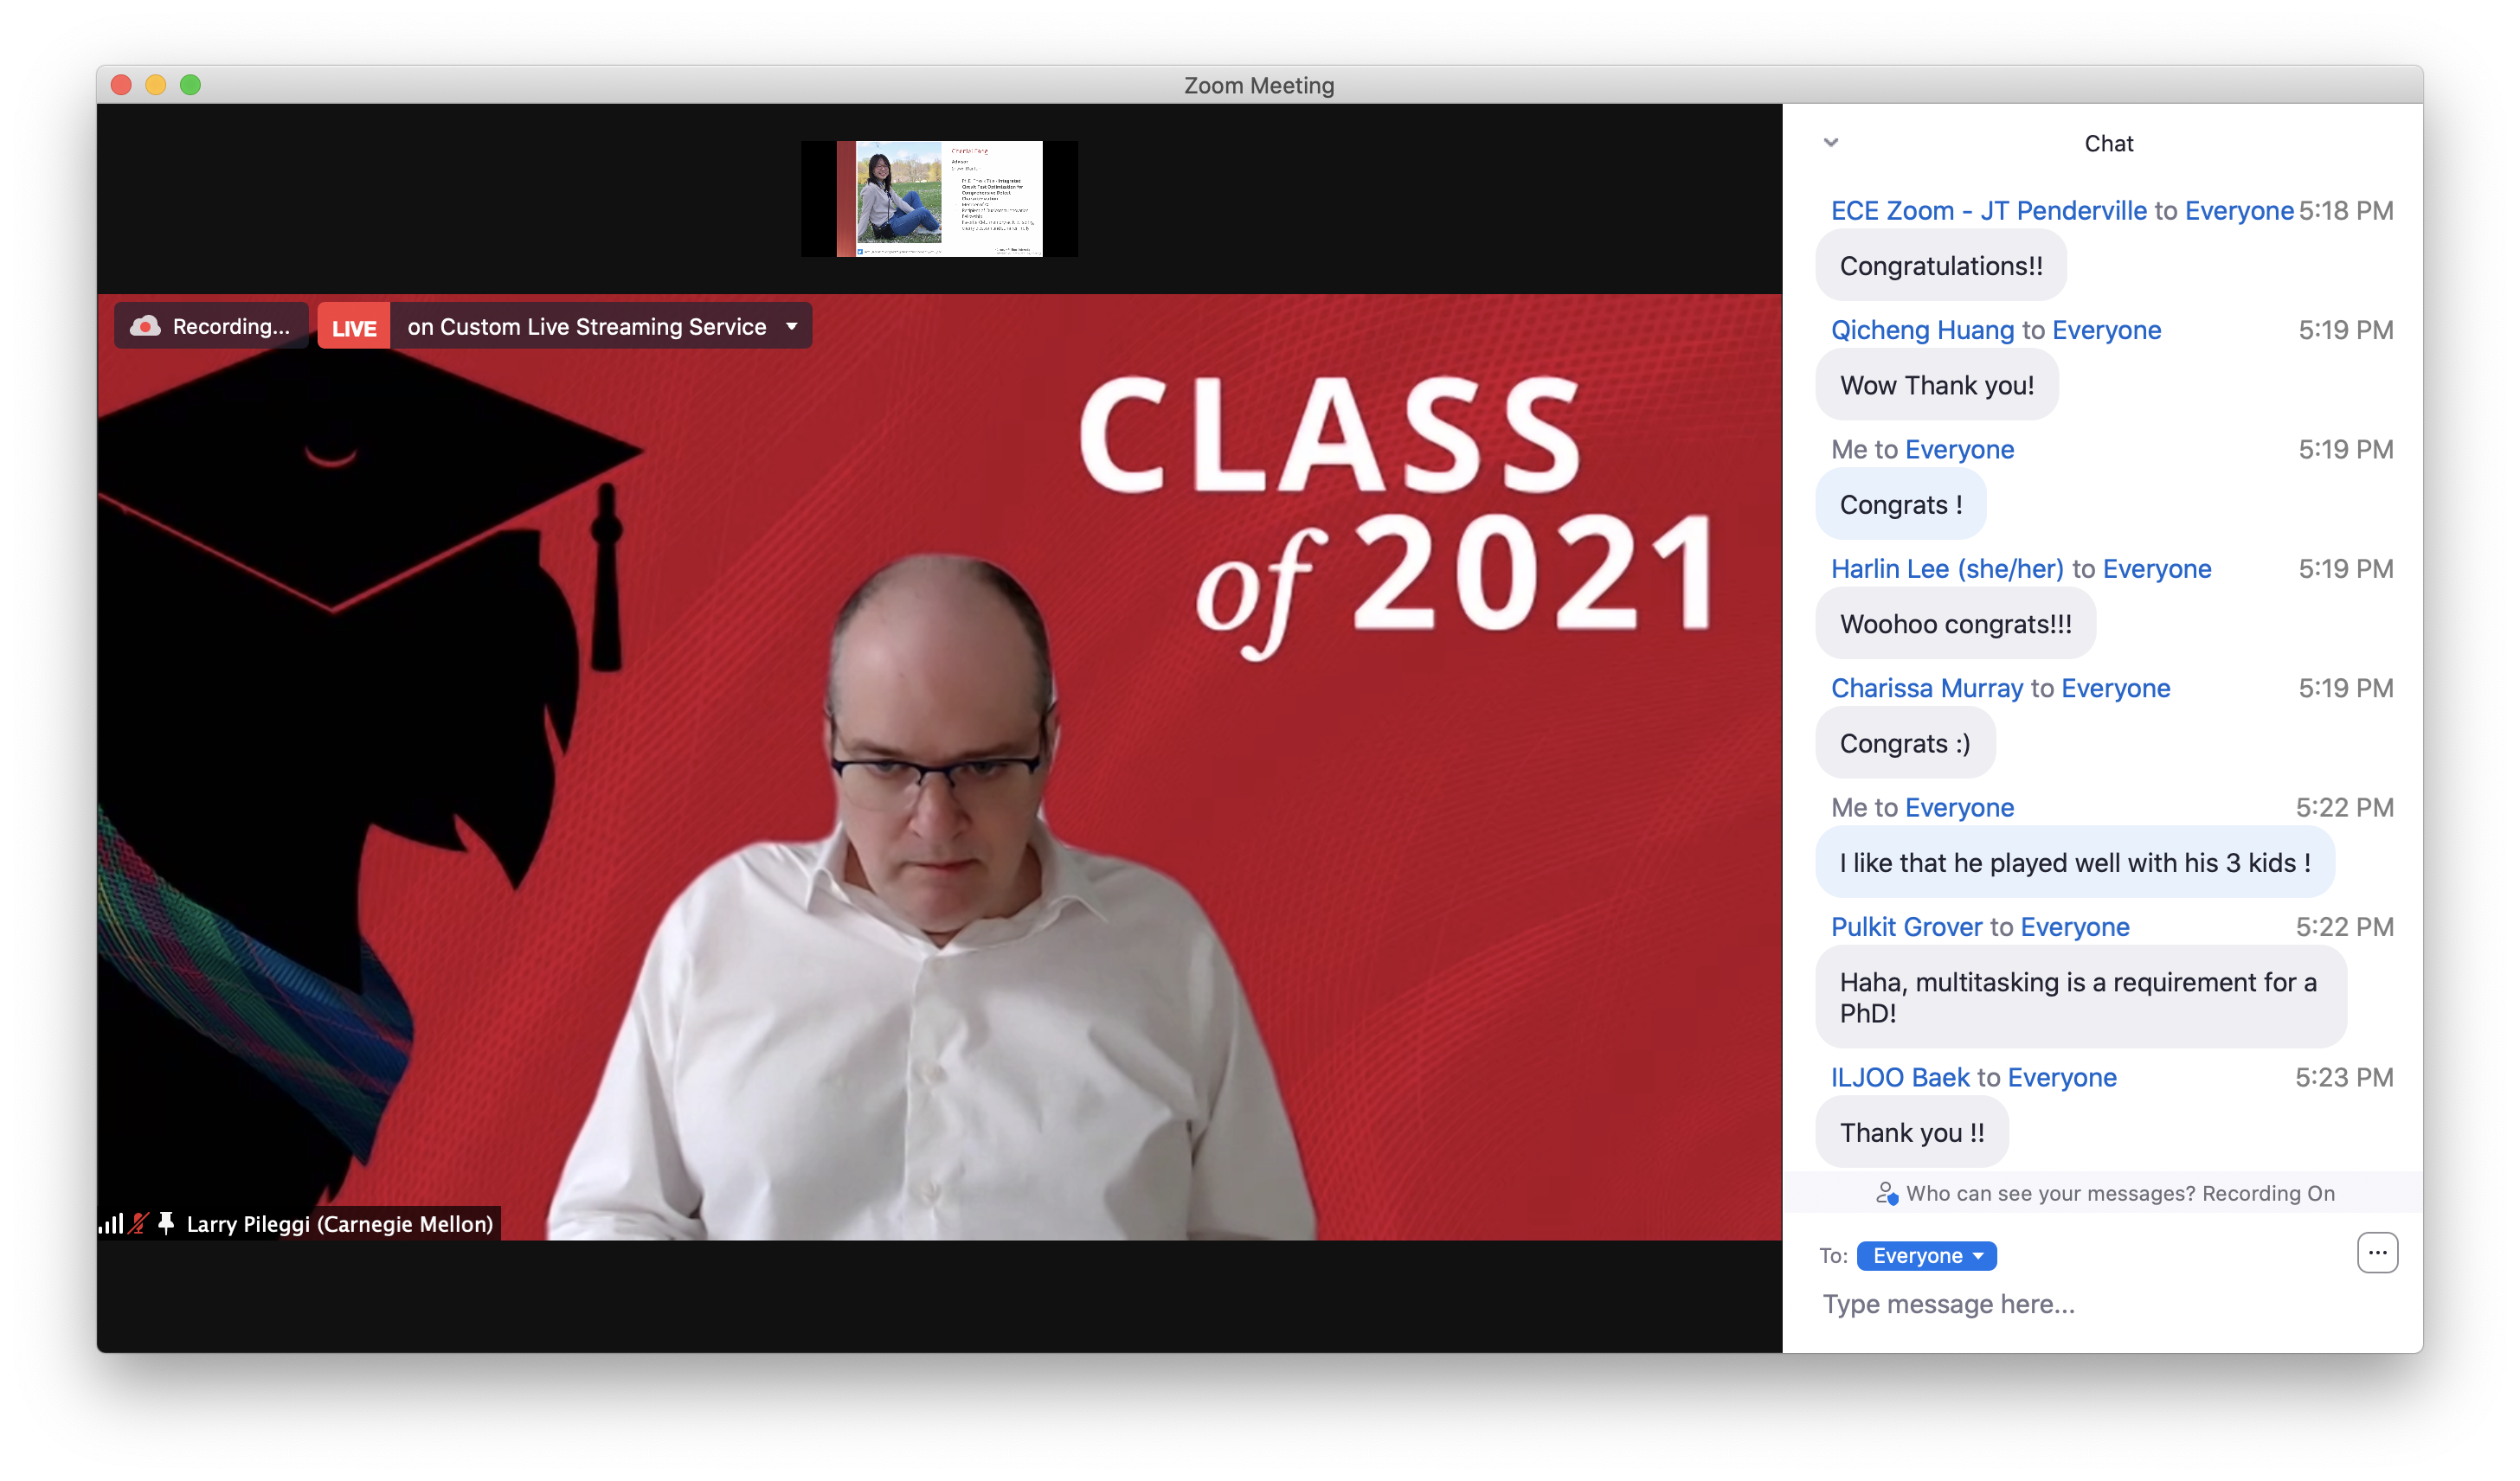Collapse the chat panel with the chevron
The image size is (2520, 1481).
[x=1830, y=142]
